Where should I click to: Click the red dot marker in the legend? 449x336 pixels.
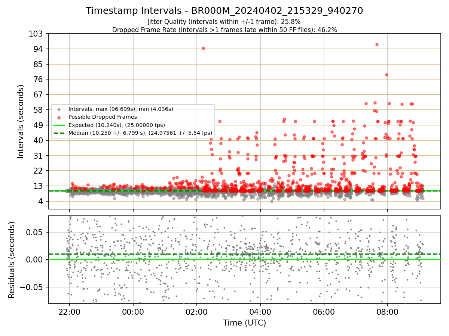(x=59, y=117)
